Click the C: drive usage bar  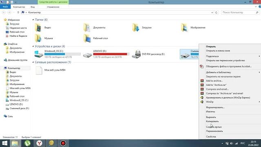click(62, 54)
